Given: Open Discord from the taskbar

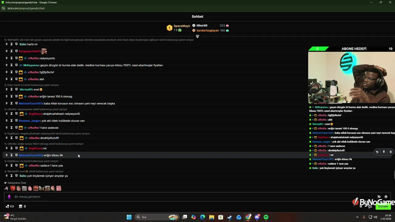Looking at the screenshot, I should (257, 217).
